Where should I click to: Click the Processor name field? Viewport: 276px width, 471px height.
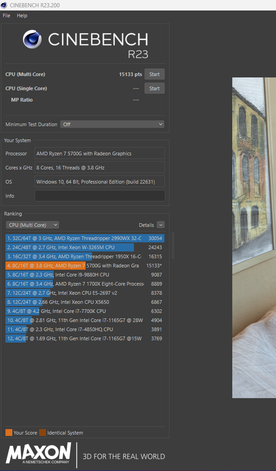point(100,154)
